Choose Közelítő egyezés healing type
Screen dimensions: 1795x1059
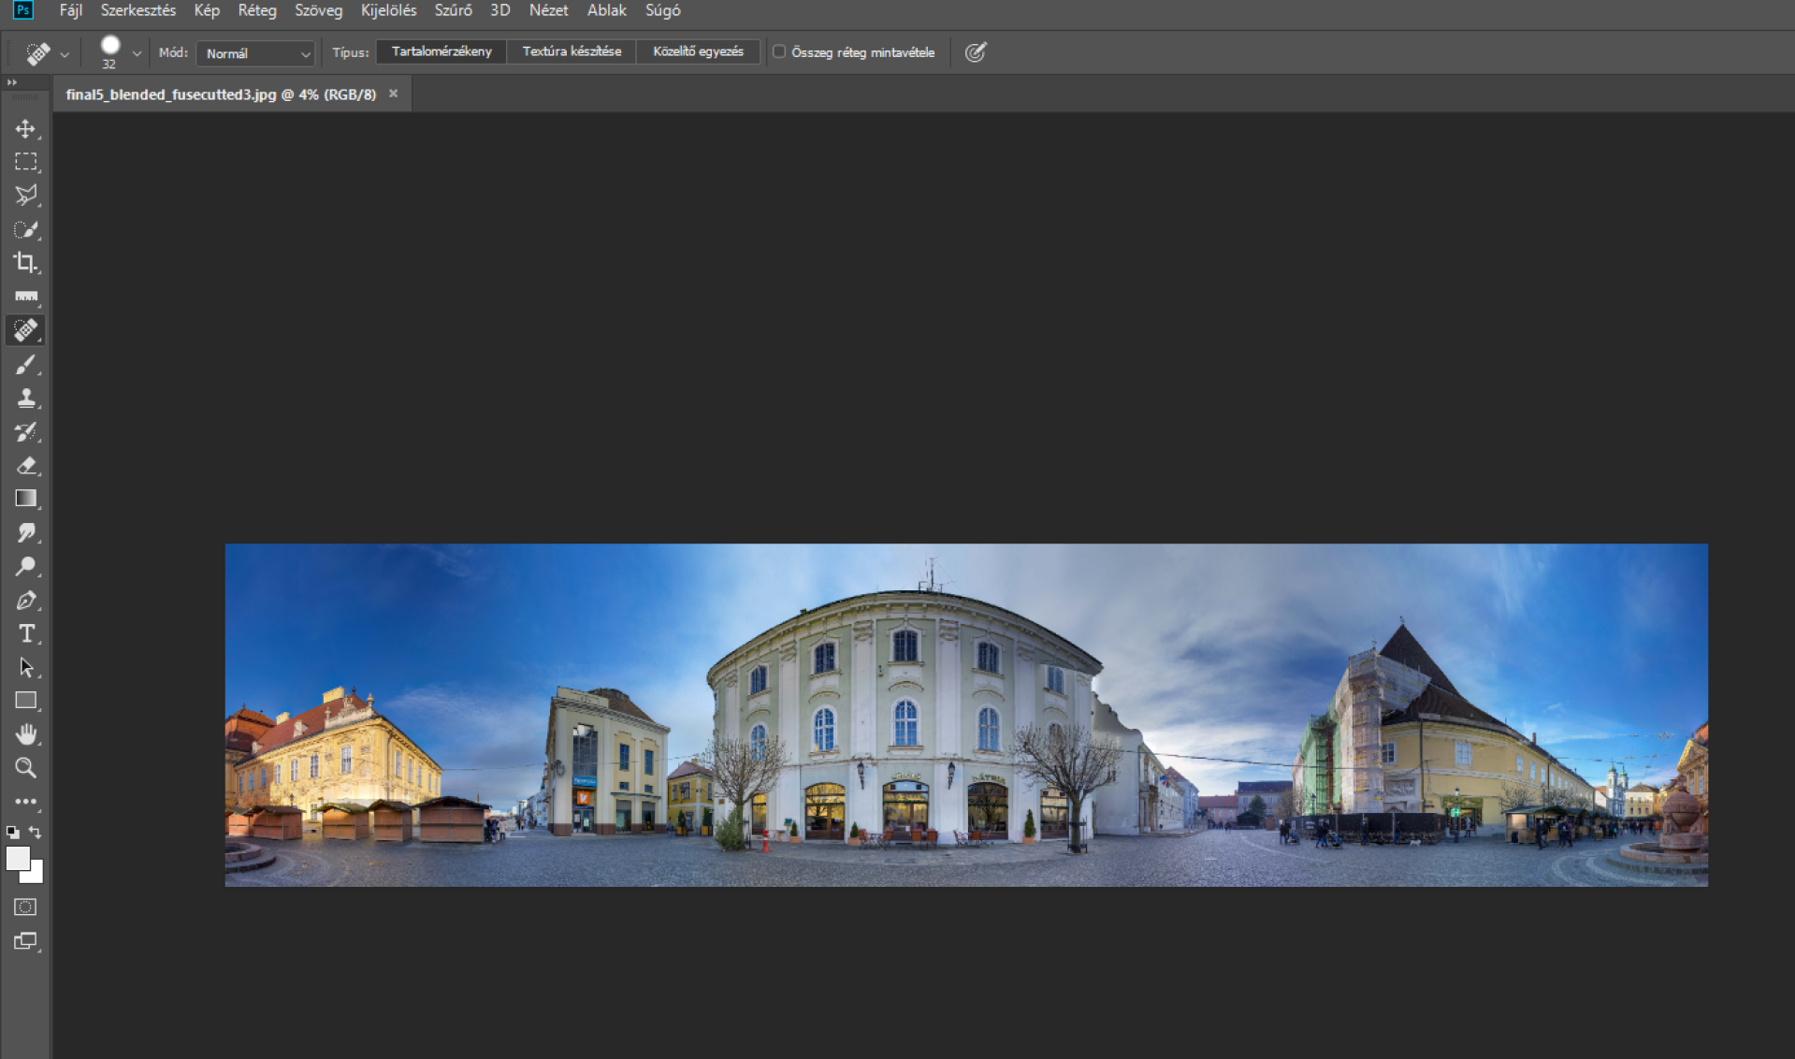pyautogui.click(x=698, y=51)
